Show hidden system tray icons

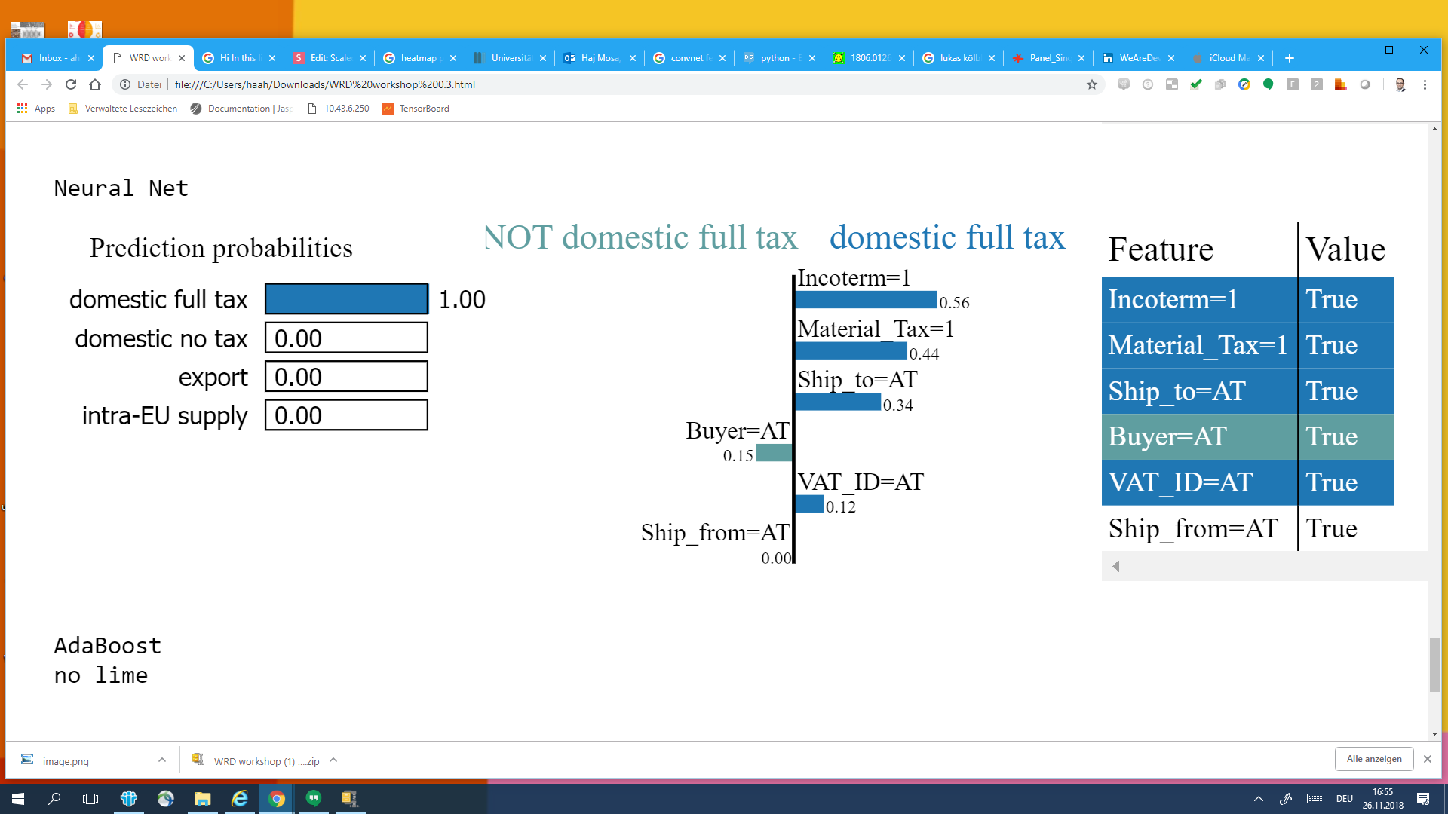(1258, 799)
